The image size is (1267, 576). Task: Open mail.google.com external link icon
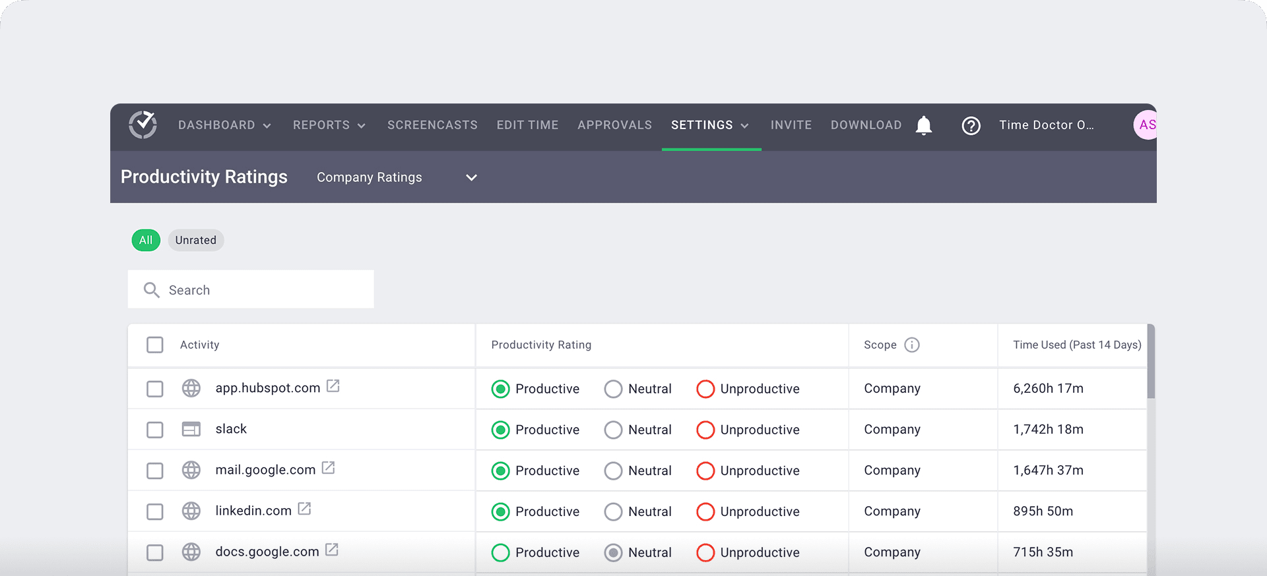(x=328, y=468)
